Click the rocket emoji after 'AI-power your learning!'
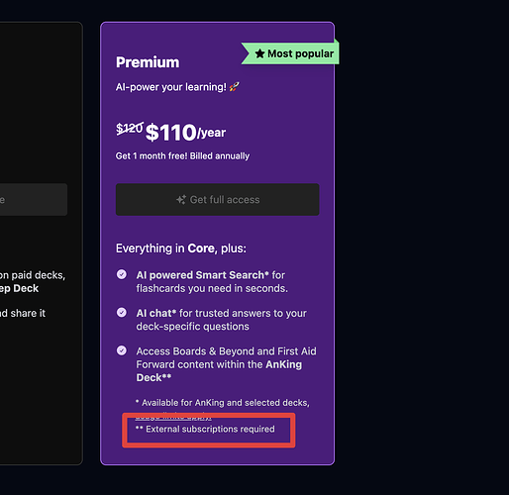The image size is (509, 495). [234, 87]
